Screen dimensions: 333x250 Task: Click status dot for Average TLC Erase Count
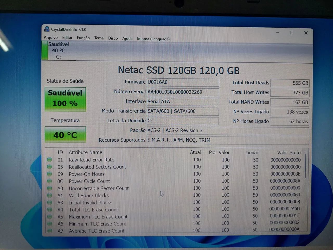click(x=50, y=230)
